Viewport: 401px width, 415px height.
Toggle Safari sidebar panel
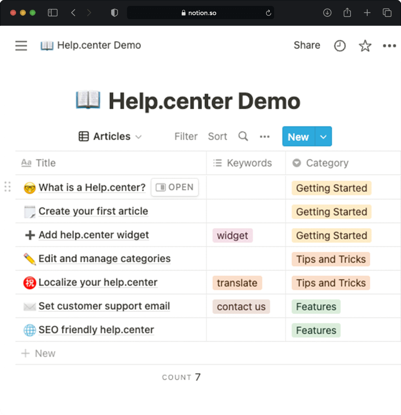pyautogui.click(x=52, y=13)
